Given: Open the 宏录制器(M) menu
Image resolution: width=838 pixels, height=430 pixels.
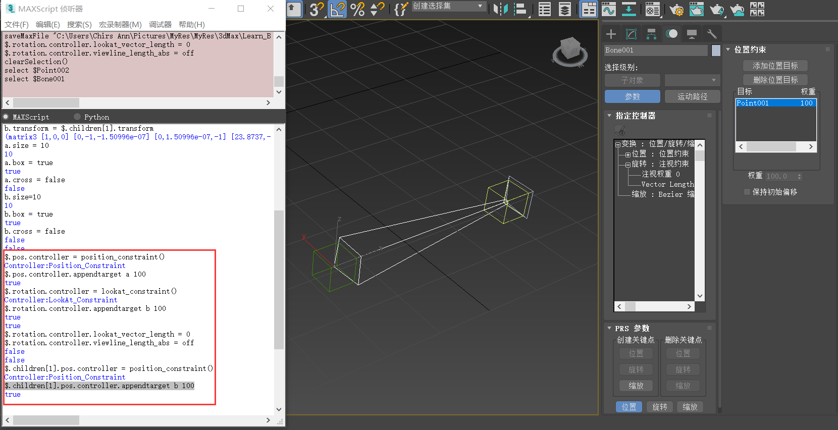Looking at the screenshot, I should pos(120,25).
